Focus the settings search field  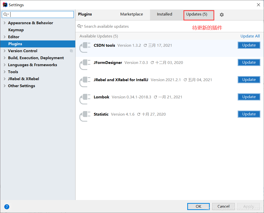pyautogui.click(x=38, y=14)
